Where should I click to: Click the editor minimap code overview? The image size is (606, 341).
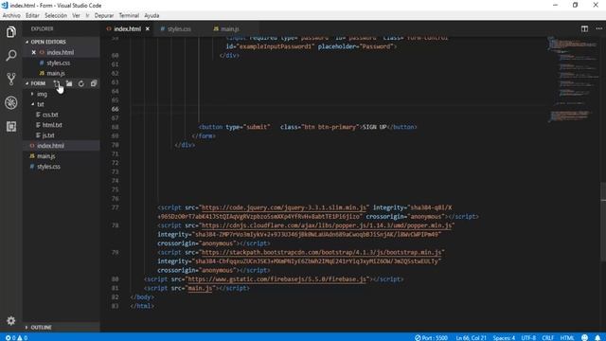pyautogui.click(x=573, y=80)
